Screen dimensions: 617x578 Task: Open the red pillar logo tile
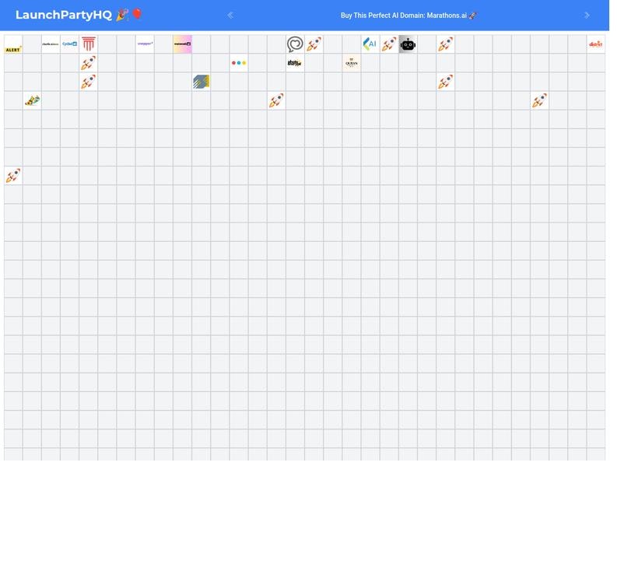coord(89,44)
